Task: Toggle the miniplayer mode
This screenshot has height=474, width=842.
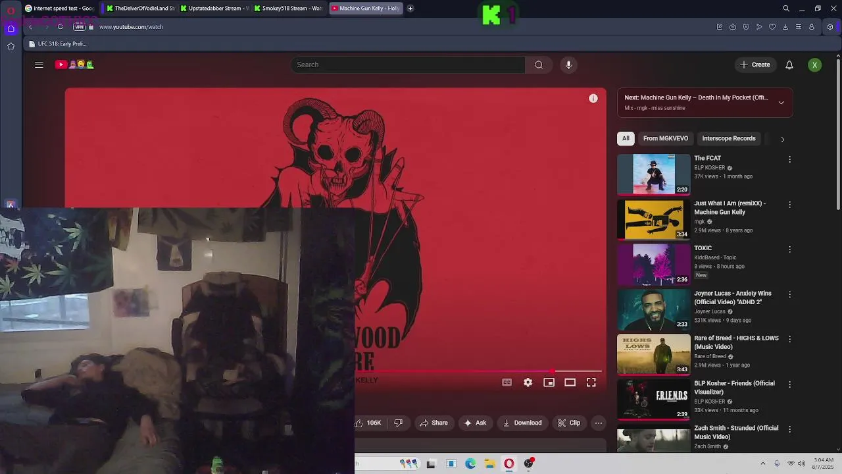Action: [549, 382]
